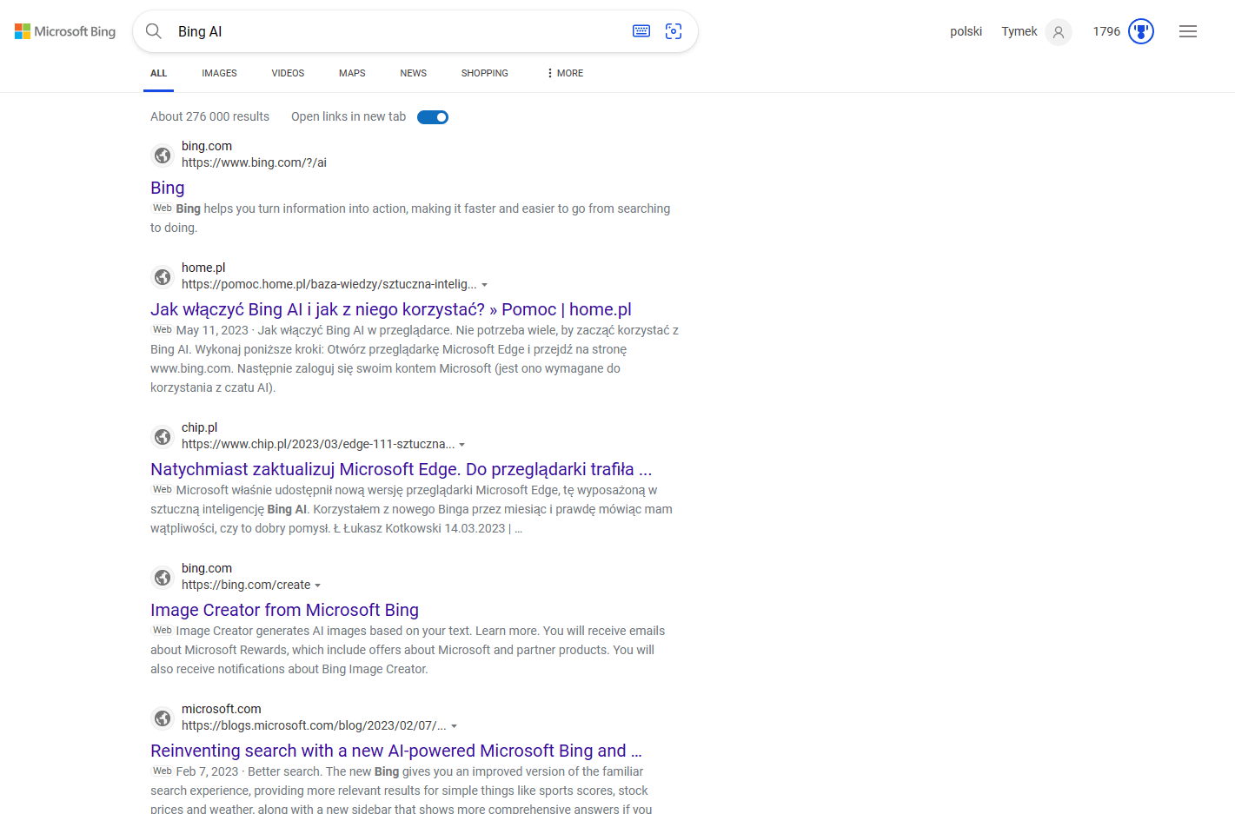This screenshot has height=814, width=1235.
Task: Expand dropdown arrow next to chip.pl URL
Action: tap(462, 445)
